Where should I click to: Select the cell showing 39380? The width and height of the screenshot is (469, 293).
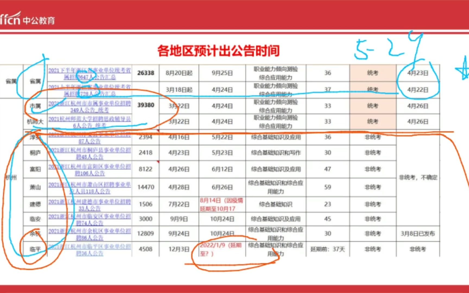(x=146, y=105)
